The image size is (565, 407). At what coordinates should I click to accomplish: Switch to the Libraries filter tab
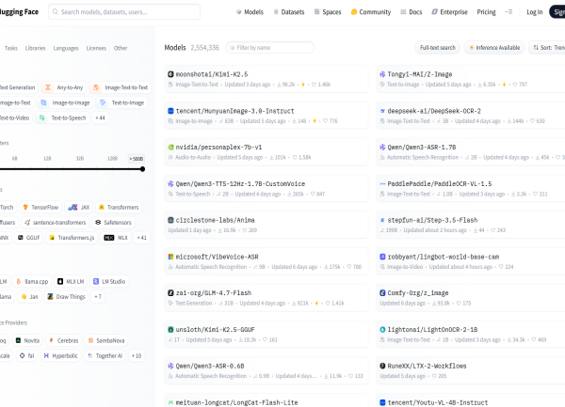point(36,48)
